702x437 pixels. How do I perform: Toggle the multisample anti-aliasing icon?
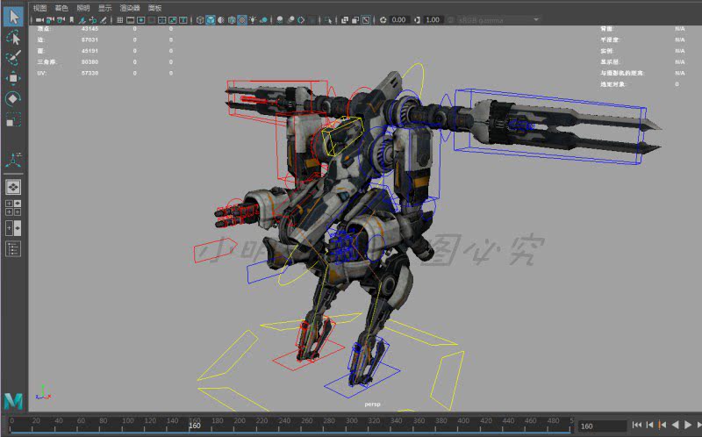pos(301,19)
